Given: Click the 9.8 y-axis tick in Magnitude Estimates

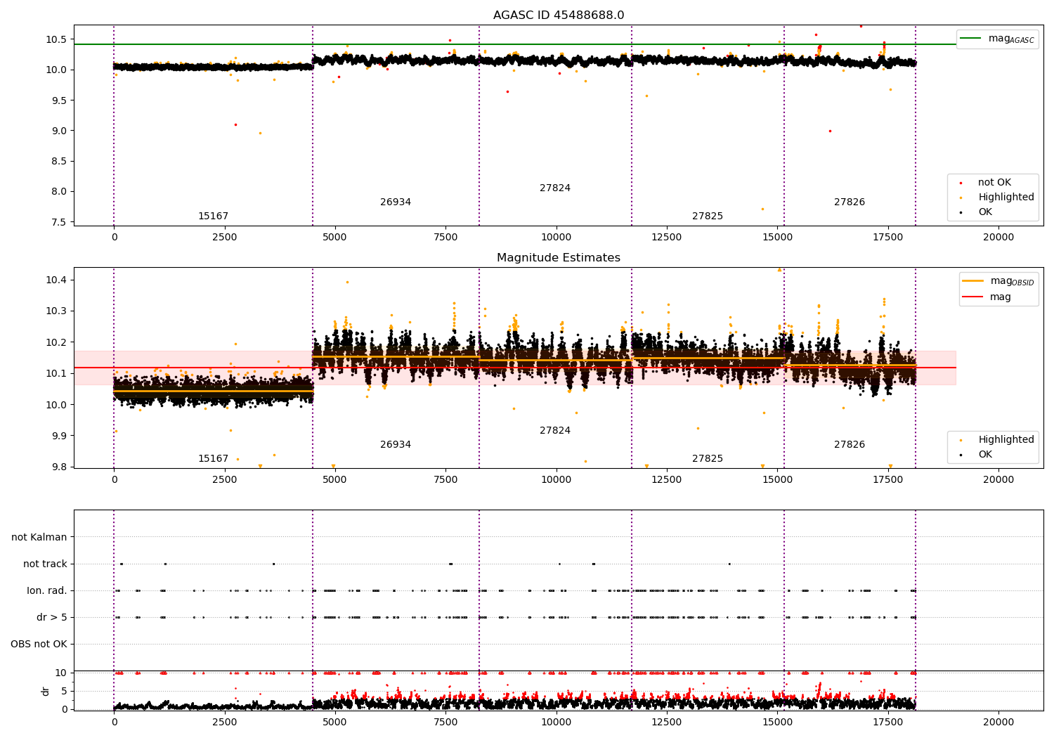Looking at the screenshot, I should click(x=59, y=467).
